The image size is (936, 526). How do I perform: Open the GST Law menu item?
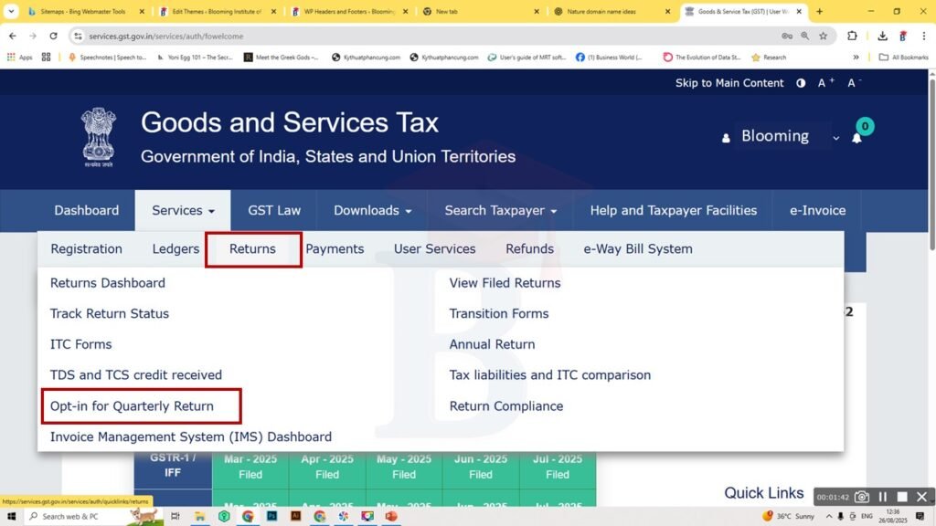[x=274, y=211]
